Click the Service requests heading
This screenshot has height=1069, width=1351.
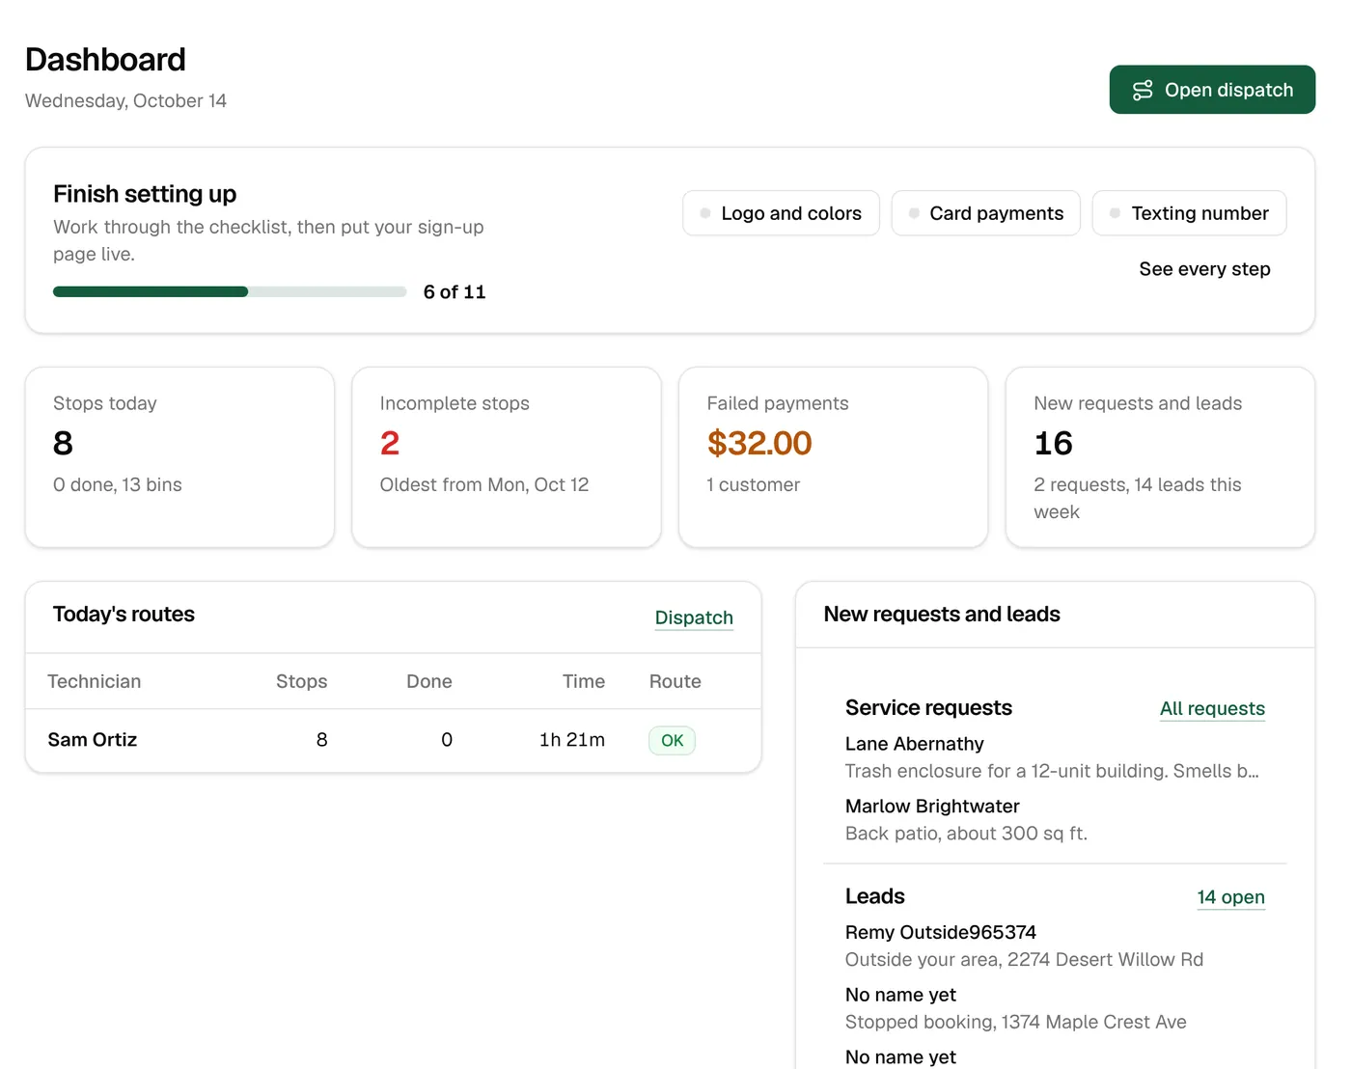[x=928, y=707]
